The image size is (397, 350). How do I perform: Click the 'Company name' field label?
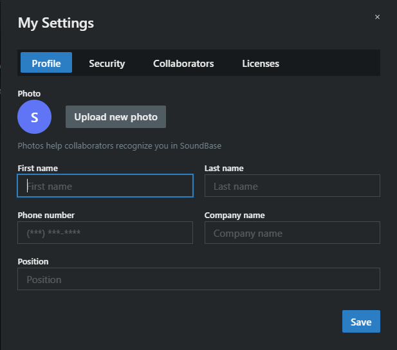(234, 216)
